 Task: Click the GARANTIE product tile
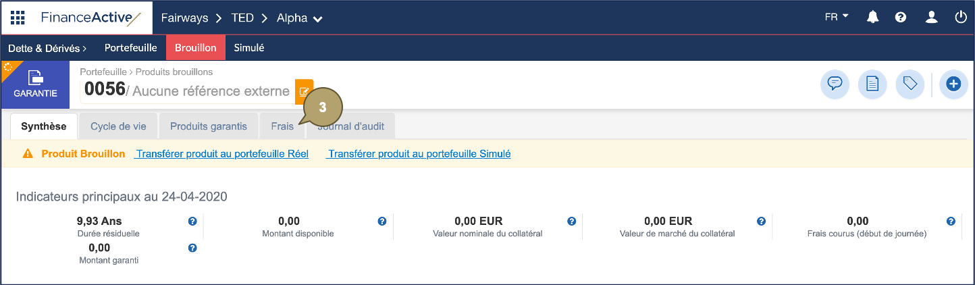(35, 84)
